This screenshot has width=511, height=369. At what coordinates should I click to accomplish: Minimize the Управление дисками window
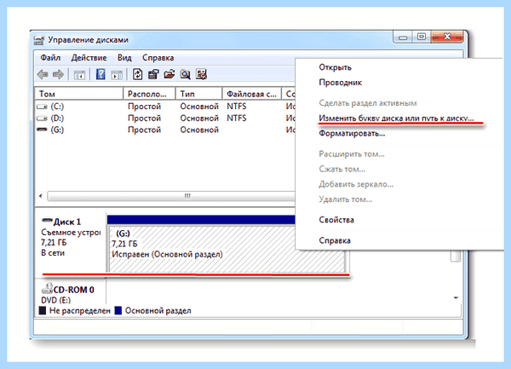[403, 37]
